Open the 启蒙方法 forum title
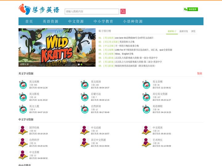 96,94
